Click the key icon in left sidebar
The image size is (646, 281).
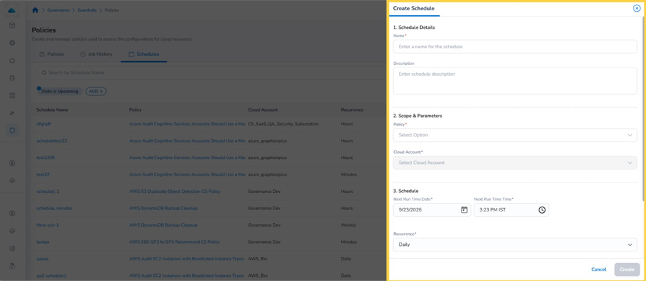click(12, 113)
